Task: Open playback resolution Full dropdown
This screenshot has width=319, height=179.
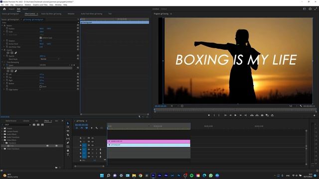Action: tap(293, 106)
